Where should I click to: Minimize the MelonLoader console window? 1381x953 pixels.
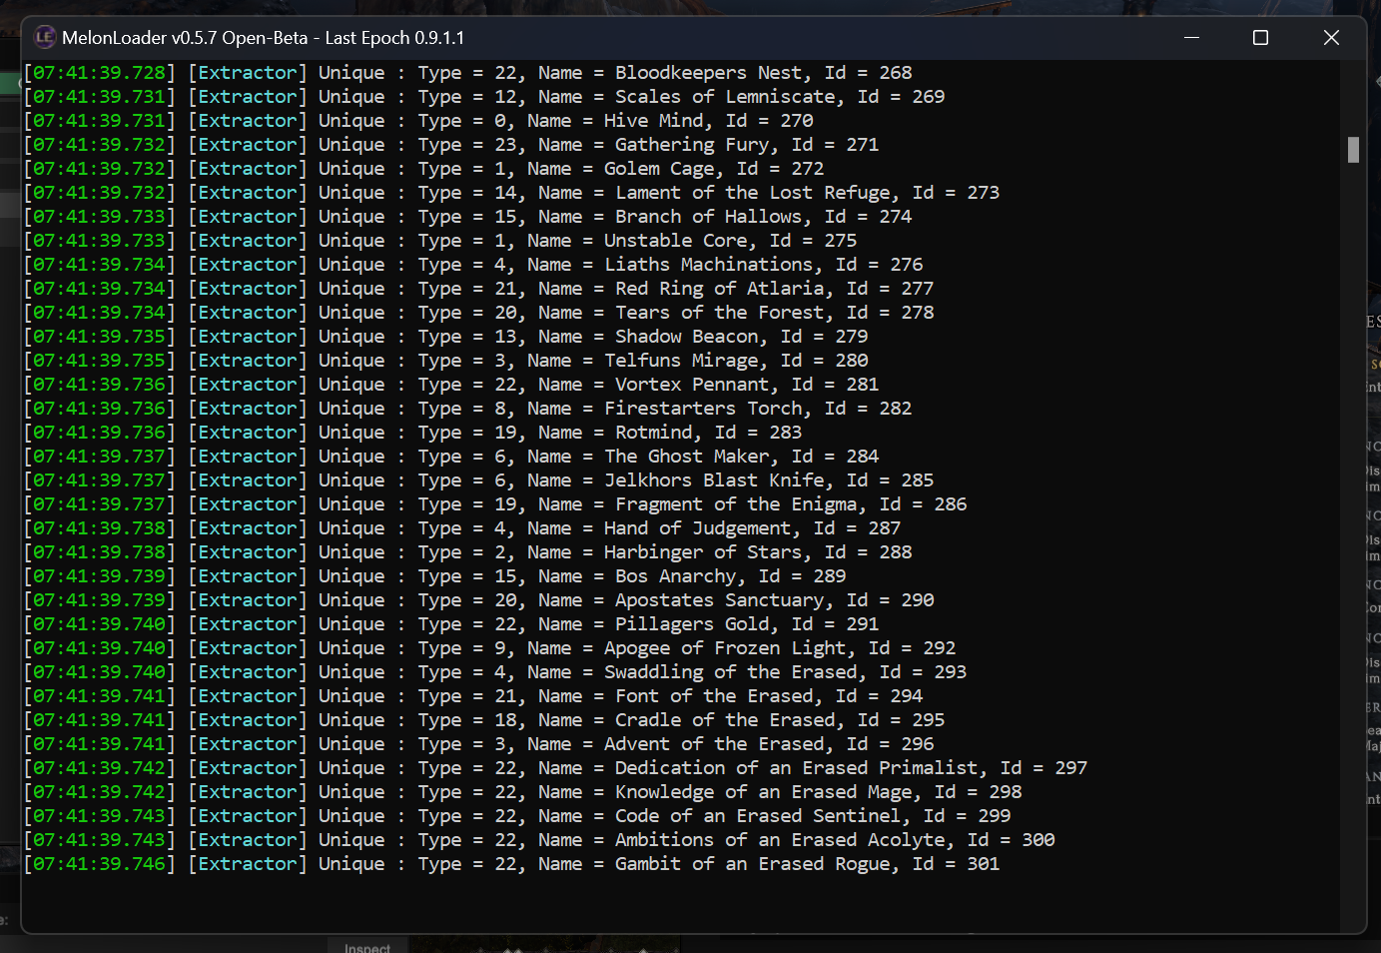tap(1191, 38)
